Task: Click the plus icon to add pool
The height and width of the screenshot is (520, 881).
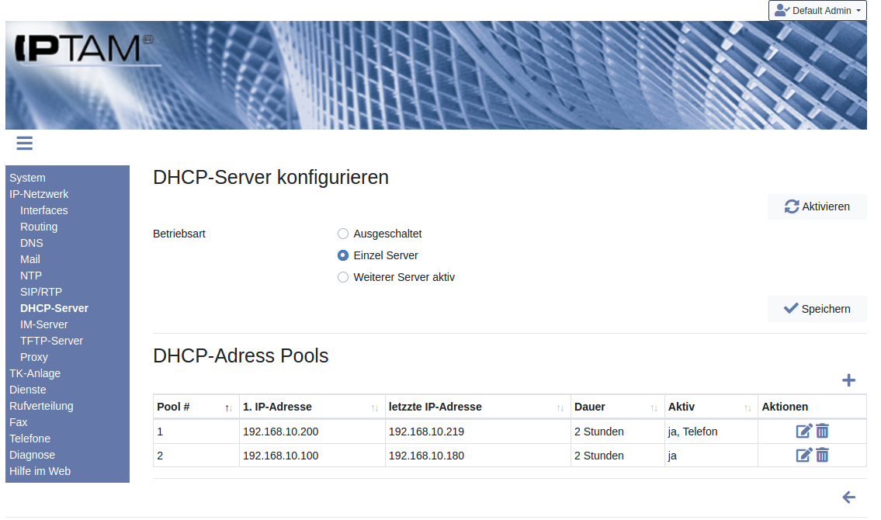Action: pos(848,380)
